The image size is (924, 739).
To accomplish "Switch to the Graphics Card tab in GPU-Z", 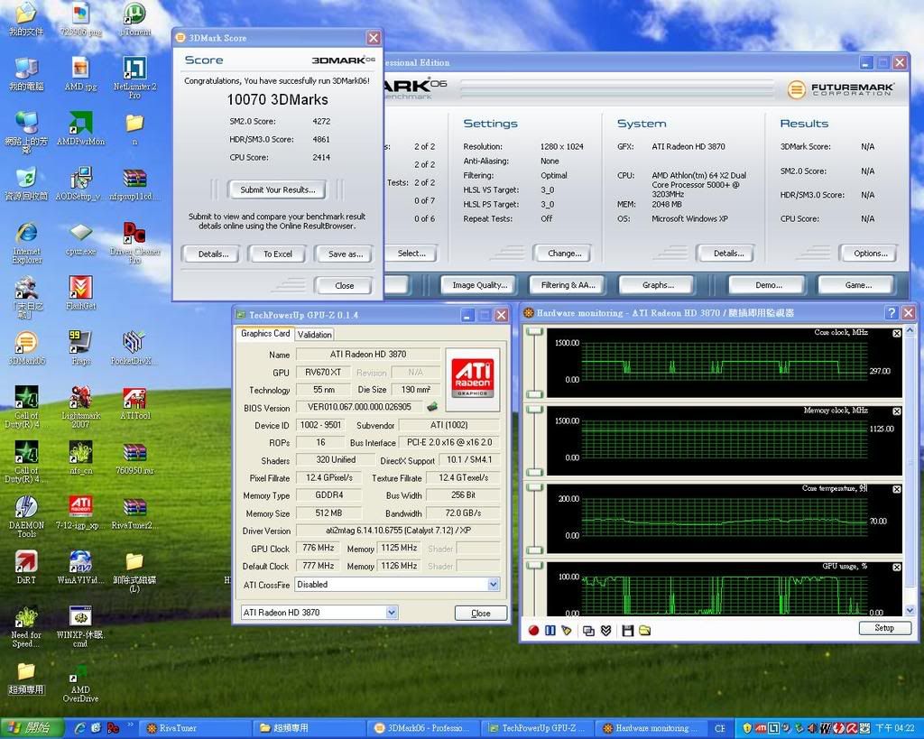I will point(265,334).
